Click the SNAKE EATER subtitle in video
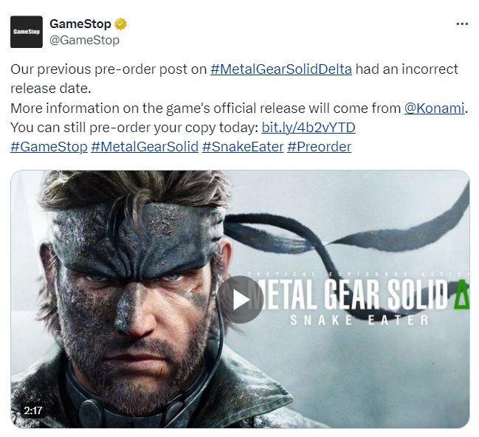Viewport: 479px width, 437px height. click(359, 320)
